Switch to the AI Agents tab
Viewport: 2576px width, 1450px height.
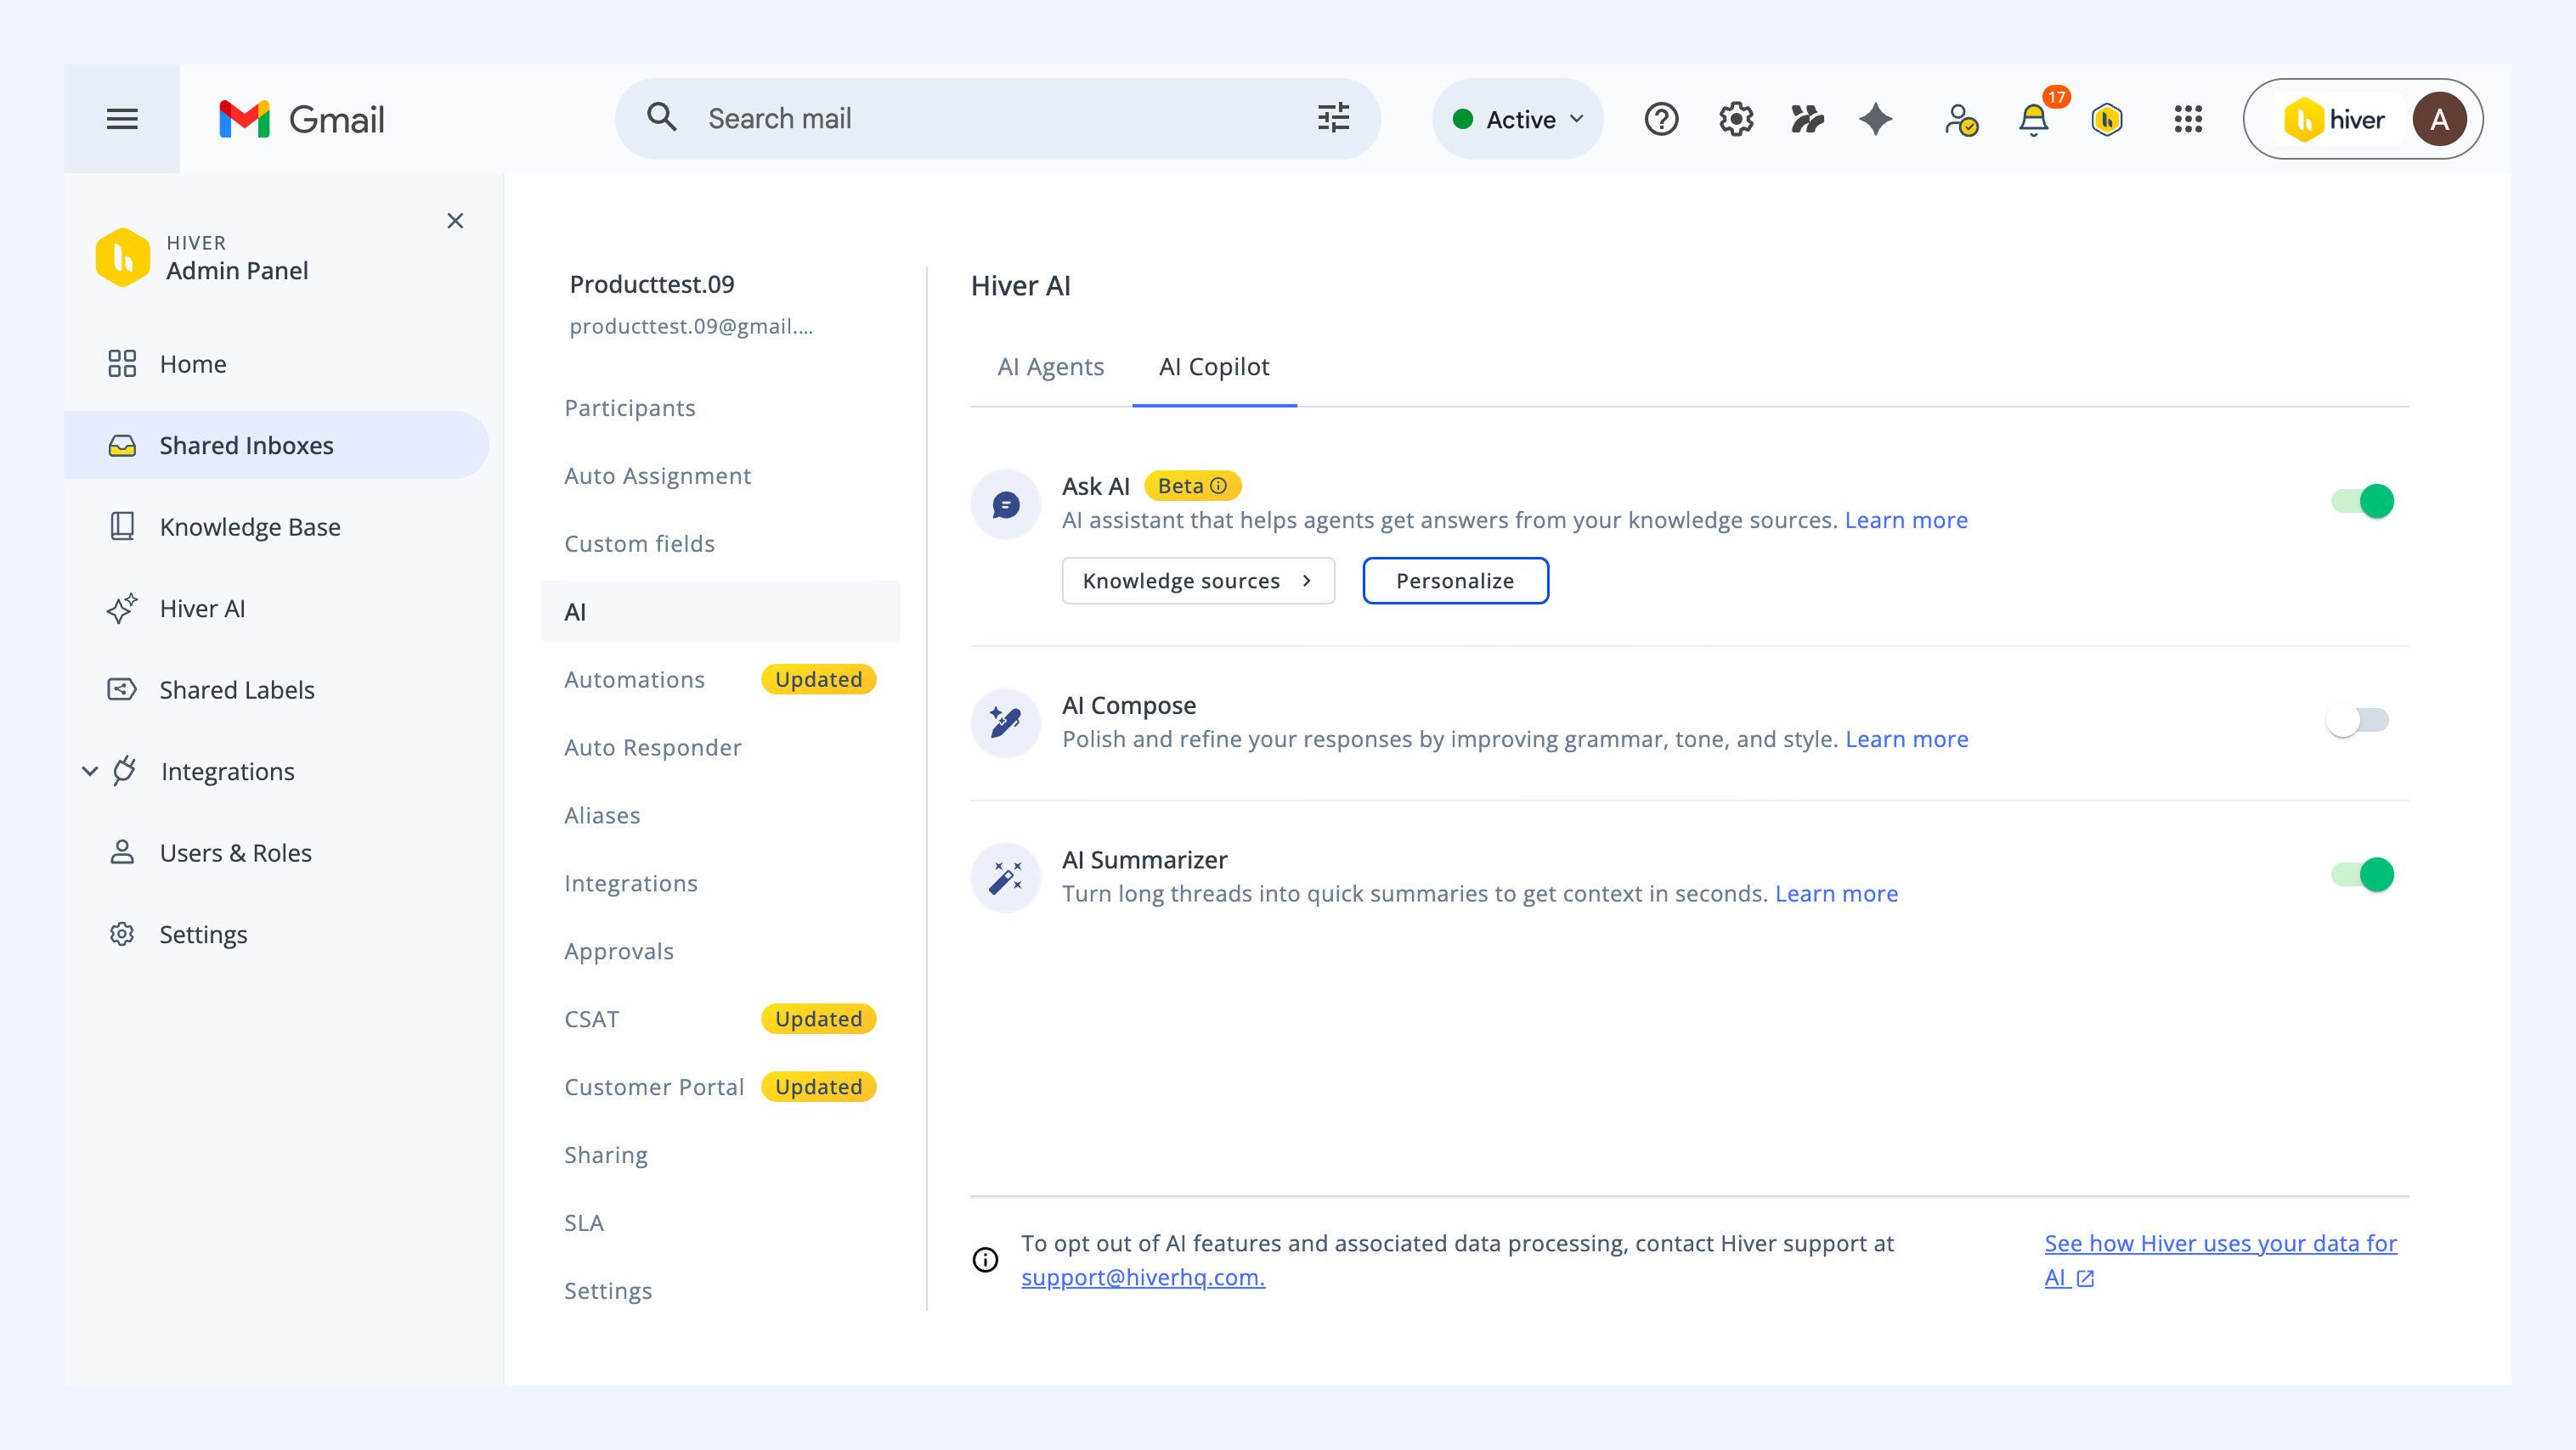[1050, 367]
